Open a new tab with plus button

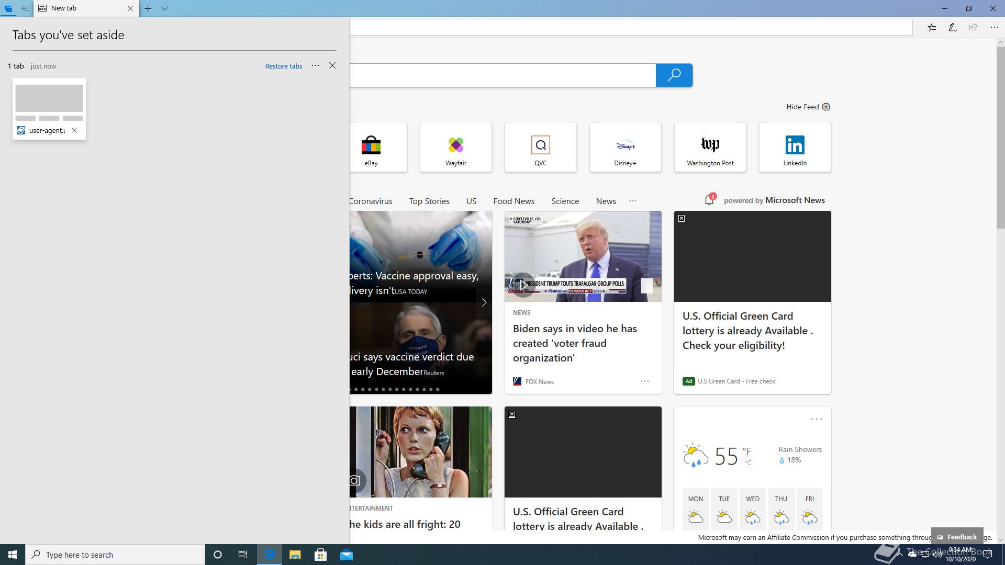tap(148, 8)
